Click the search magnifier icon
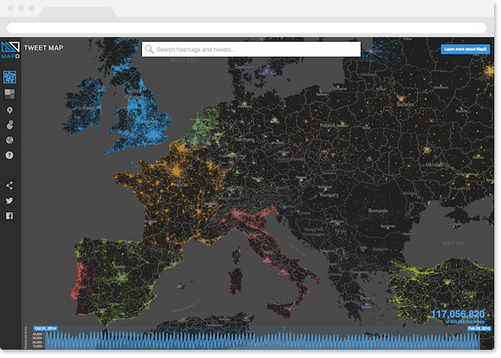This screenshot has height=358, width=501. [x=149, y=49]
